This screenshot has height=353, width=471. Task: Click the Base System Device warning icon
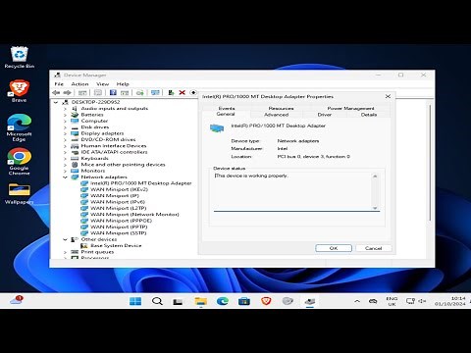point(84,246)
